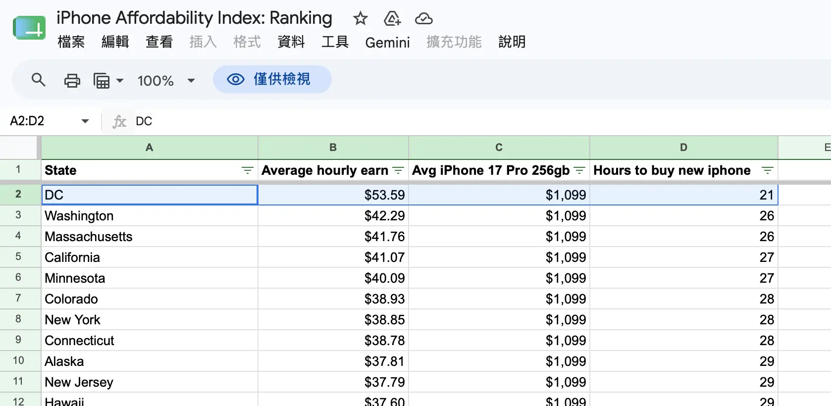Click the select-all corner box
The image size is (831, 406).
[x=18, y=148]
